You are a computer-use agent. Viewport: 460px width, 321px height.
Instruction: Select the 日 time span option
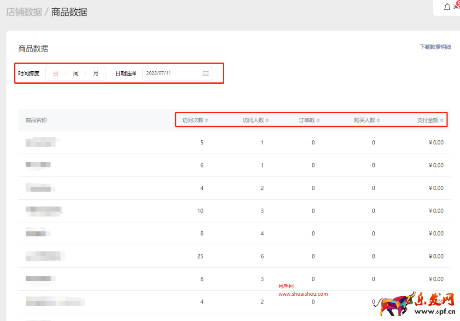[56, 73]
